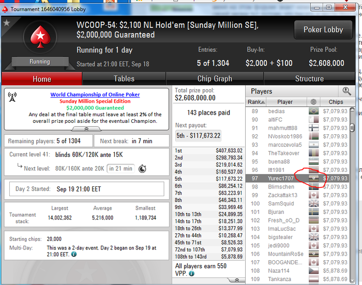Sort players by Rank column

(x=256, y=102)
